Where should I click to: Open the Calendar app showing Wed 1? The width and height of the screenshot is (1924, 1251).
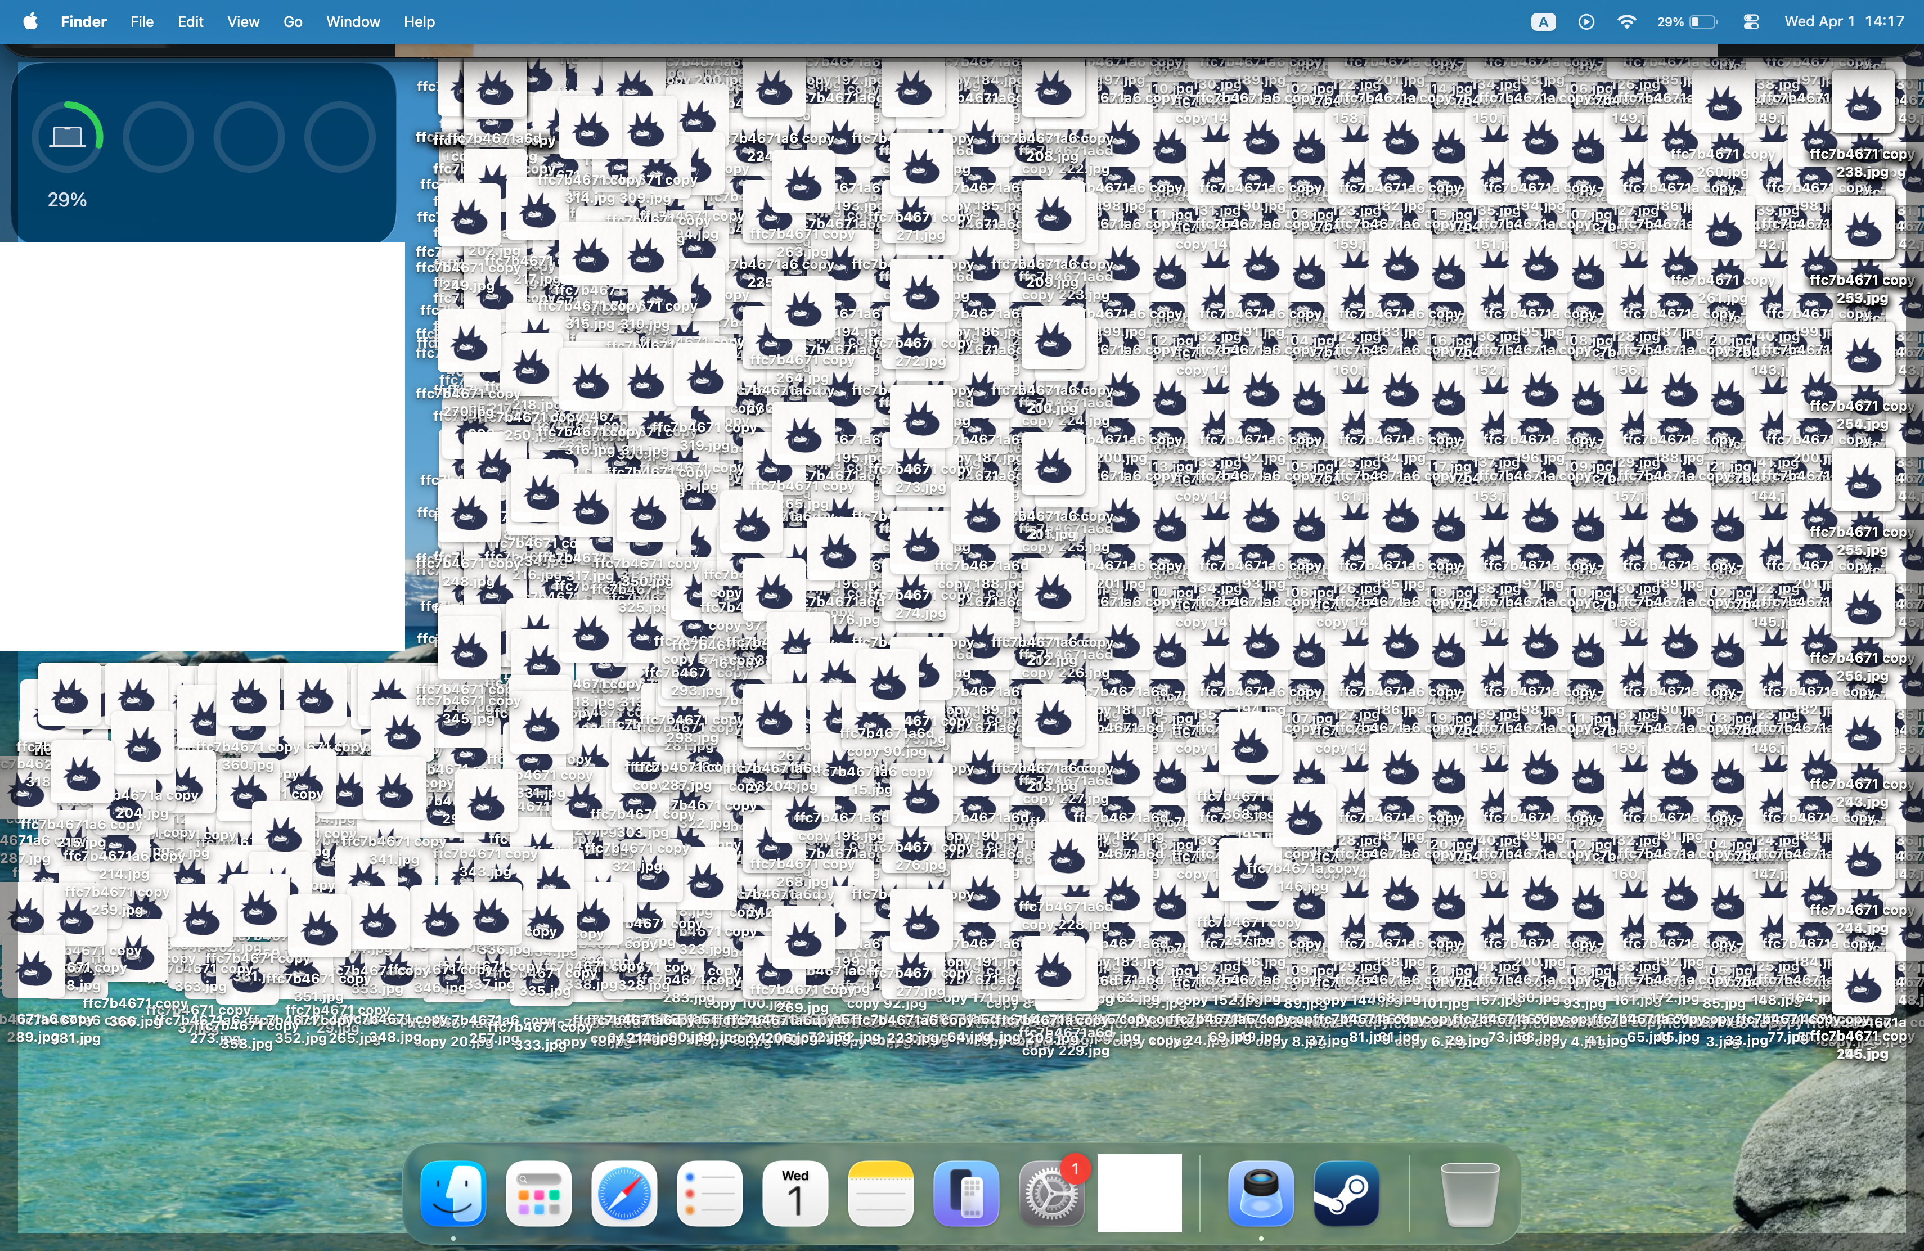[795, 1193]
